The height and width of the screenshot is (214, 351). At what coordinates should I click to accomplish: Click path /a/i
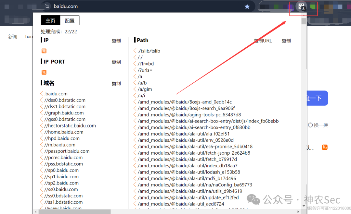(141, 96)
